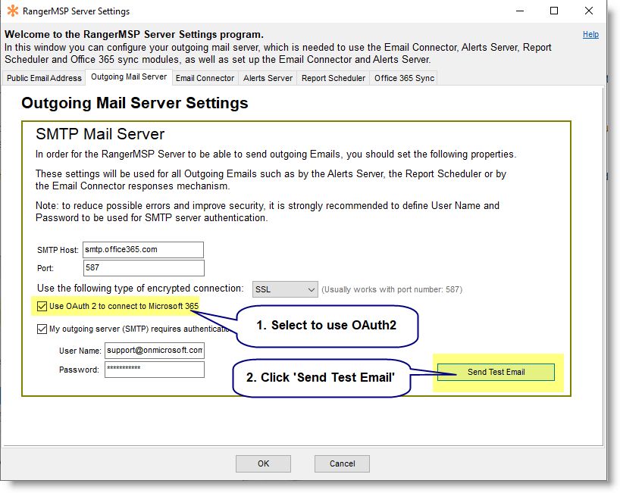
Task: Focus the Port number field
Action: (x=143, y=268)
